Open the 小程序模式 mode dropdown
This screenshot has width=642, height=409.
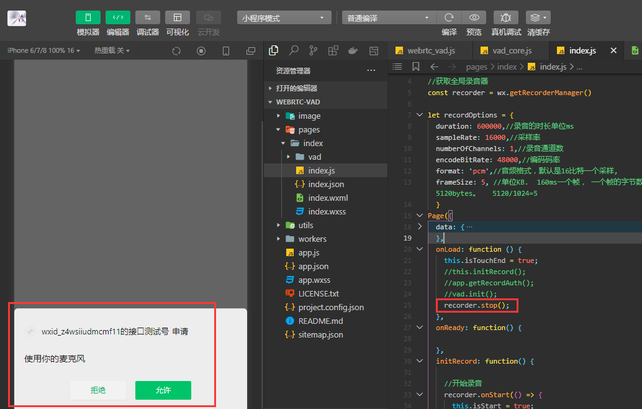click(284, 17)
